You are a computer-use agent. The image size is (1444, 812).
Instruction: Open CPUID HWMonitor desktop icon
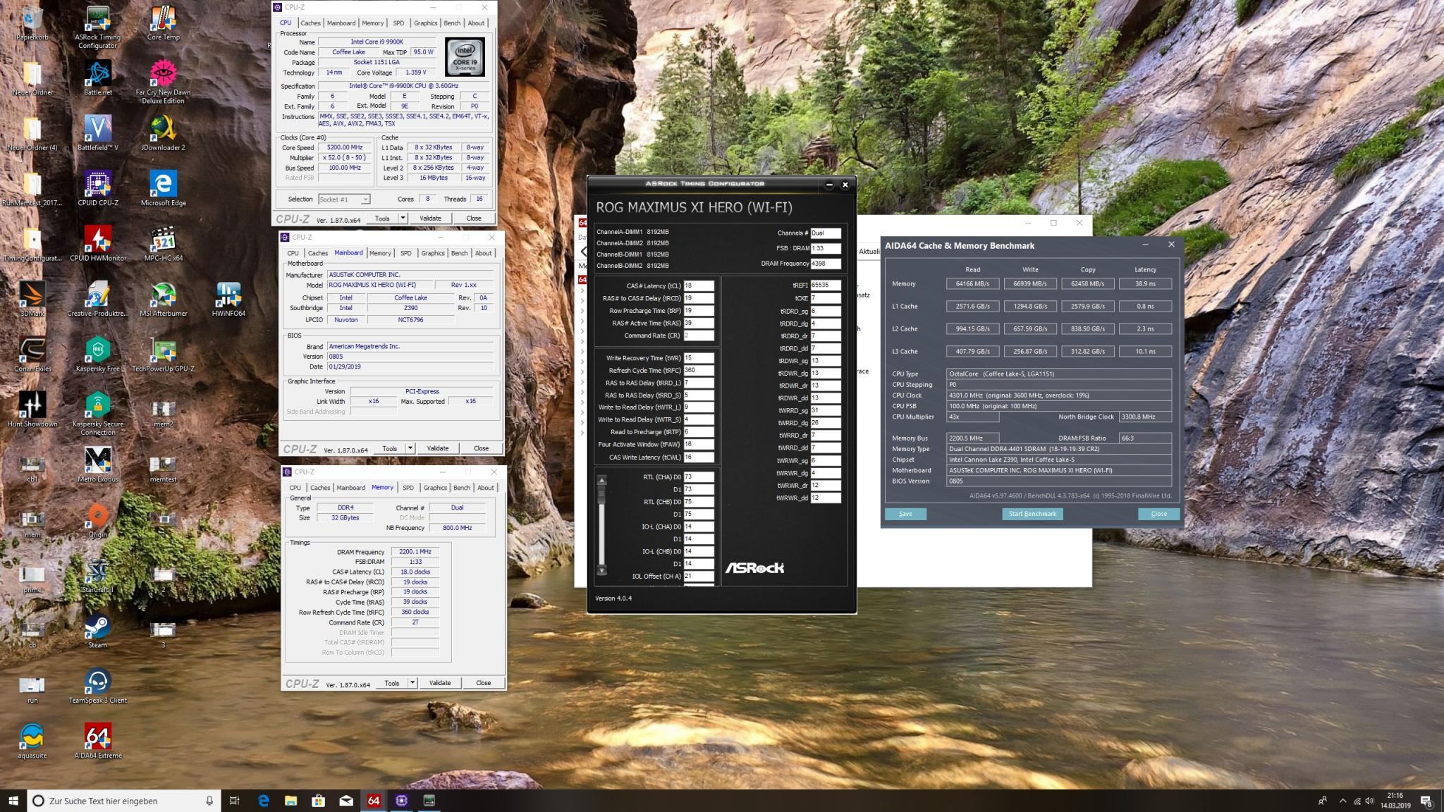point(97,243)
